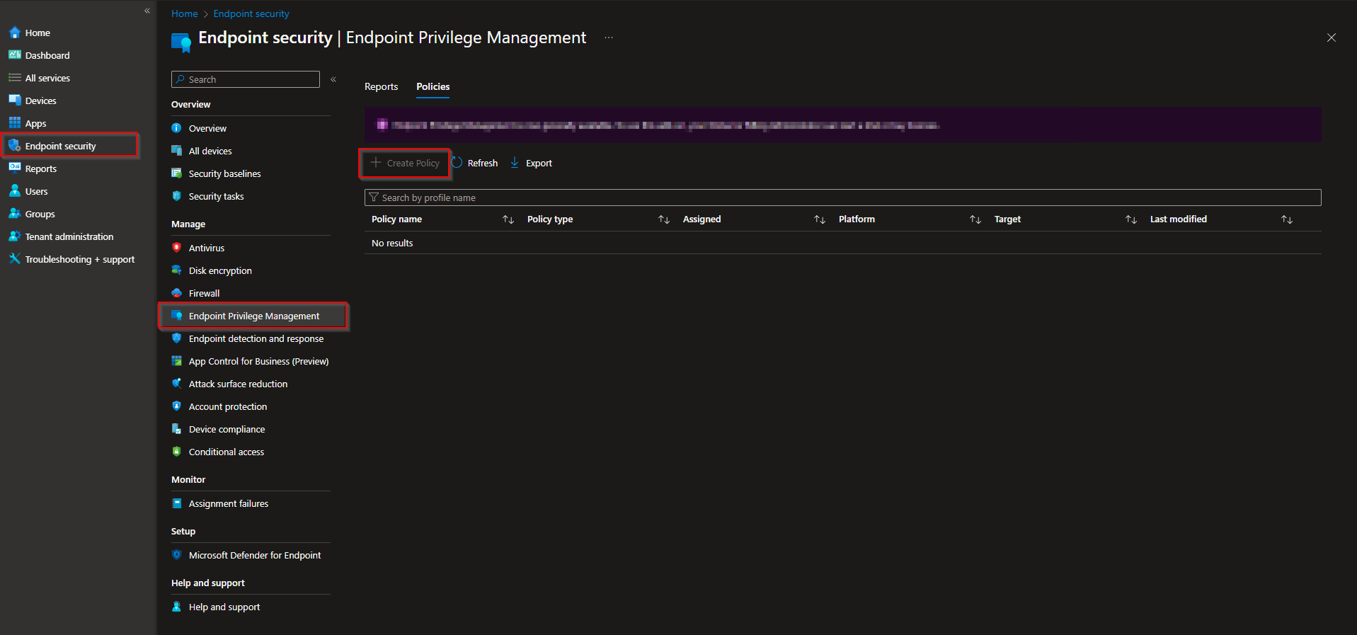This screenshot has width=1357, height=635.
Task: Open Firewall menu label
Action: (204, 293)
